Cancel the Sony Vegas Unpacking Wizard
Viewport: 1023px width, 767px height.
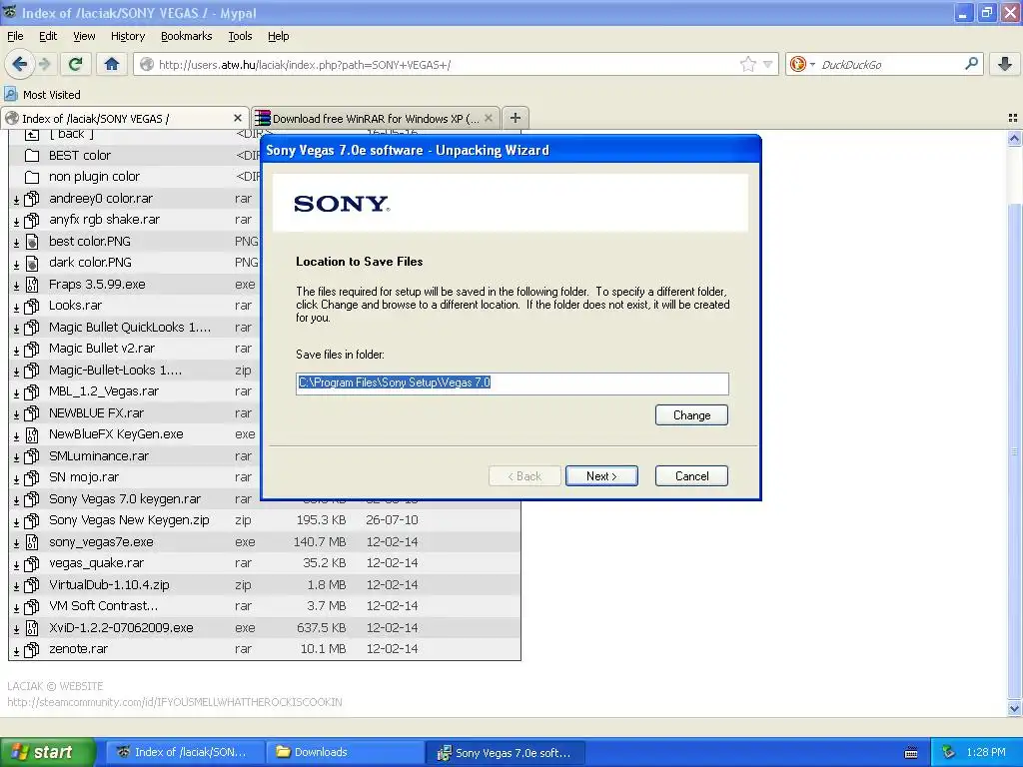[x=691, y=476]
